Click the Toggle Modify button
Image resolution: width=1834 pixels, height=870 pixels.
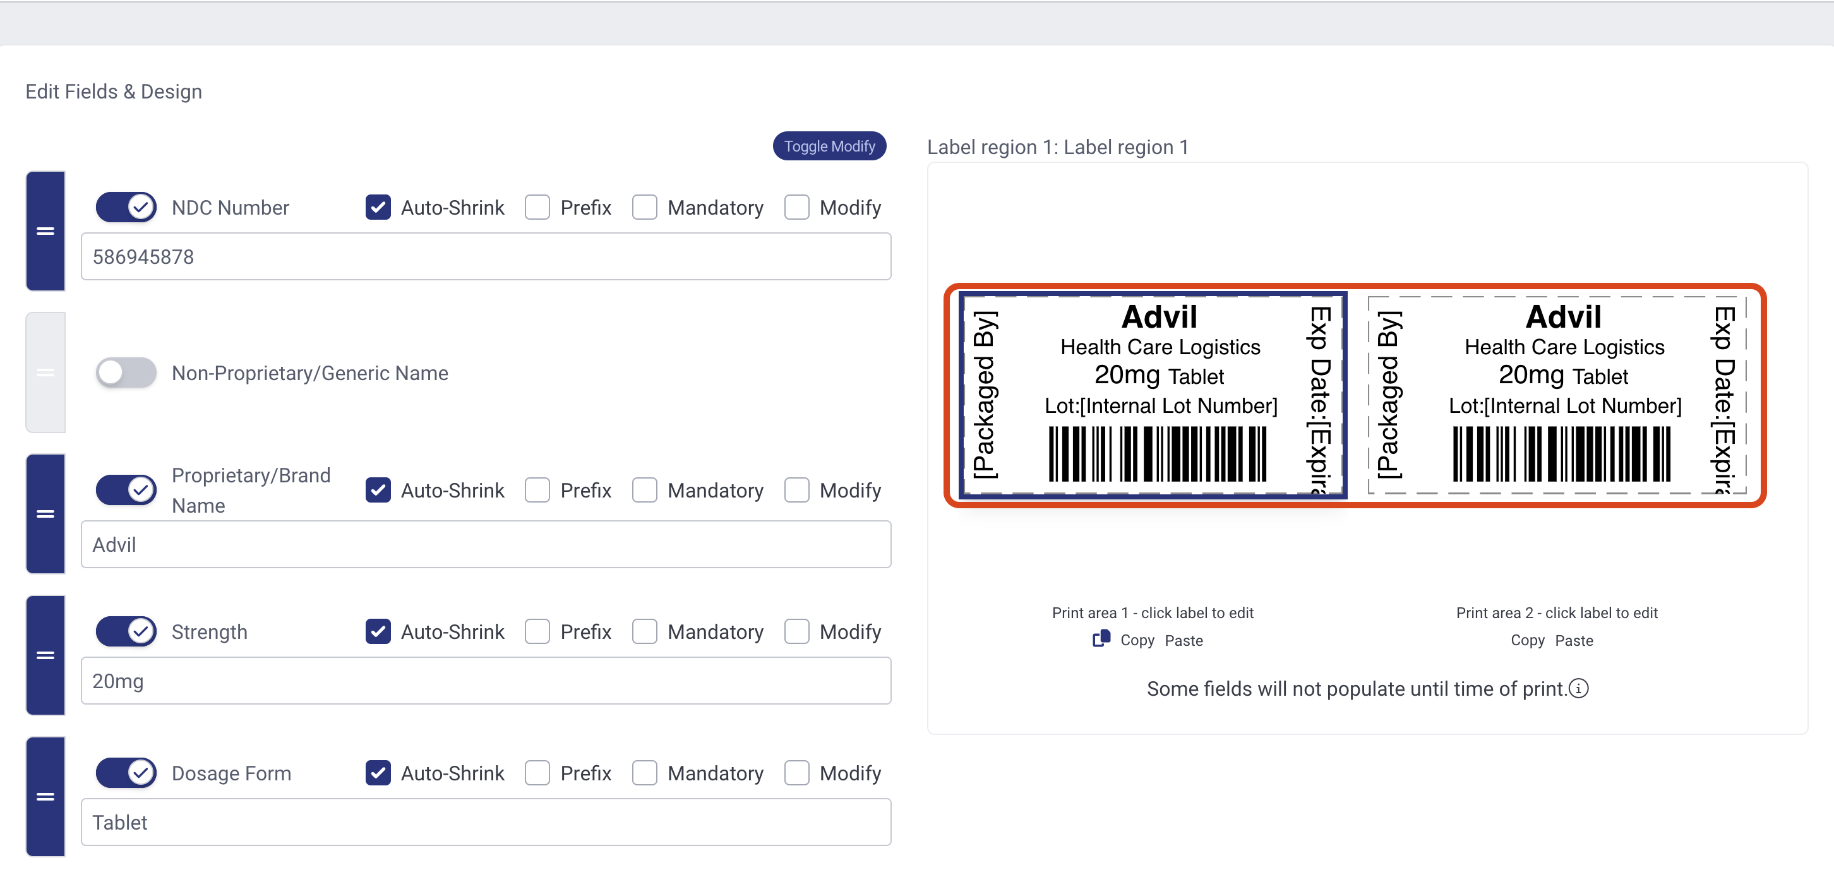coord(829,146)
